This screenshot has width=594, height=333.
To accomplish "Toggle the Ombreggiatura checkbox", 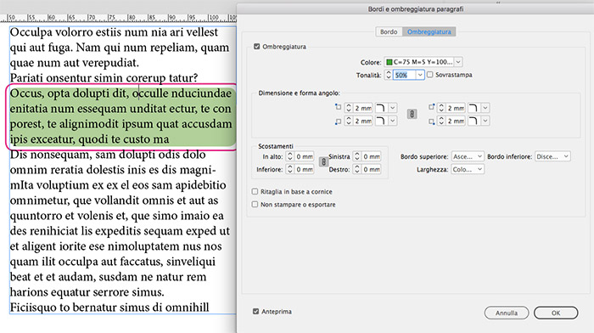I will (x=257, y=46).
